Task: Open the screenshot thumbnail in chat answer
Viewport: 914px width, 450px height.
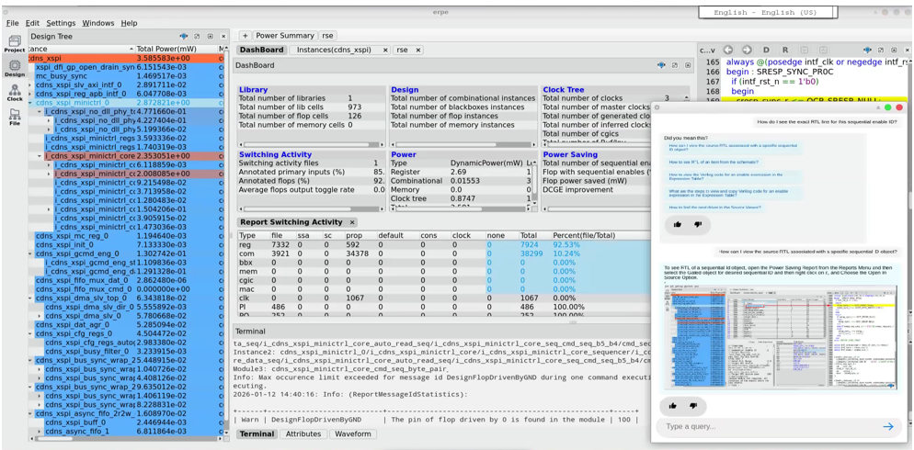Action: point(779,336)
